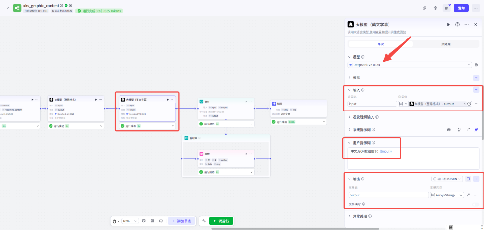Open the 输出格式JSON dropdown

coord(447,179)
